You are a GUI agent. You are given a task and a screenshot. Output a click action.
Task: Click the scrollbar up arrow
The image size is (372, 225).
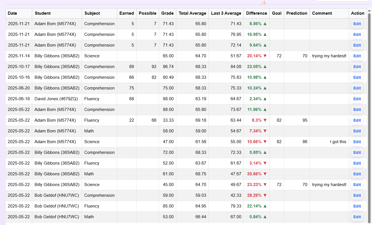point(369,11)
